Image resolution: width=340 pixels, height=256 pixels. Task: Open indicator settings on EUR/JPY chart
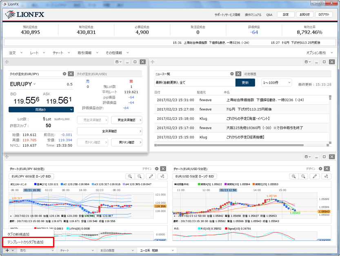(x=162, y=177)
